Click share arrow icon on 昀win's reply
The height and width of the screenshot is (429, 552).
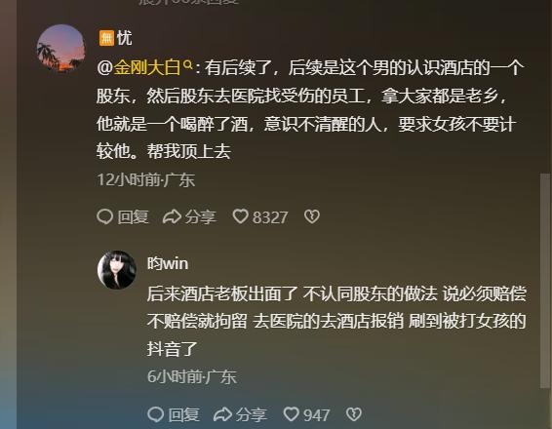point(222,414)
